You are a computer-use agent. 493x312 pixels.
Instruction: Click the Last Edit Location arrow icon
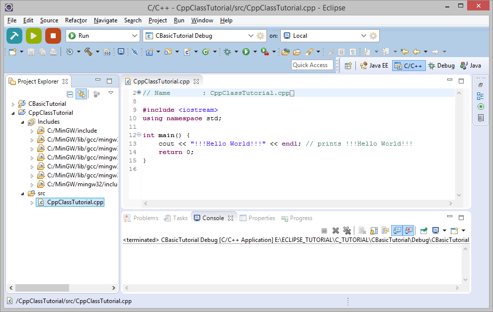tap(405, 52)
